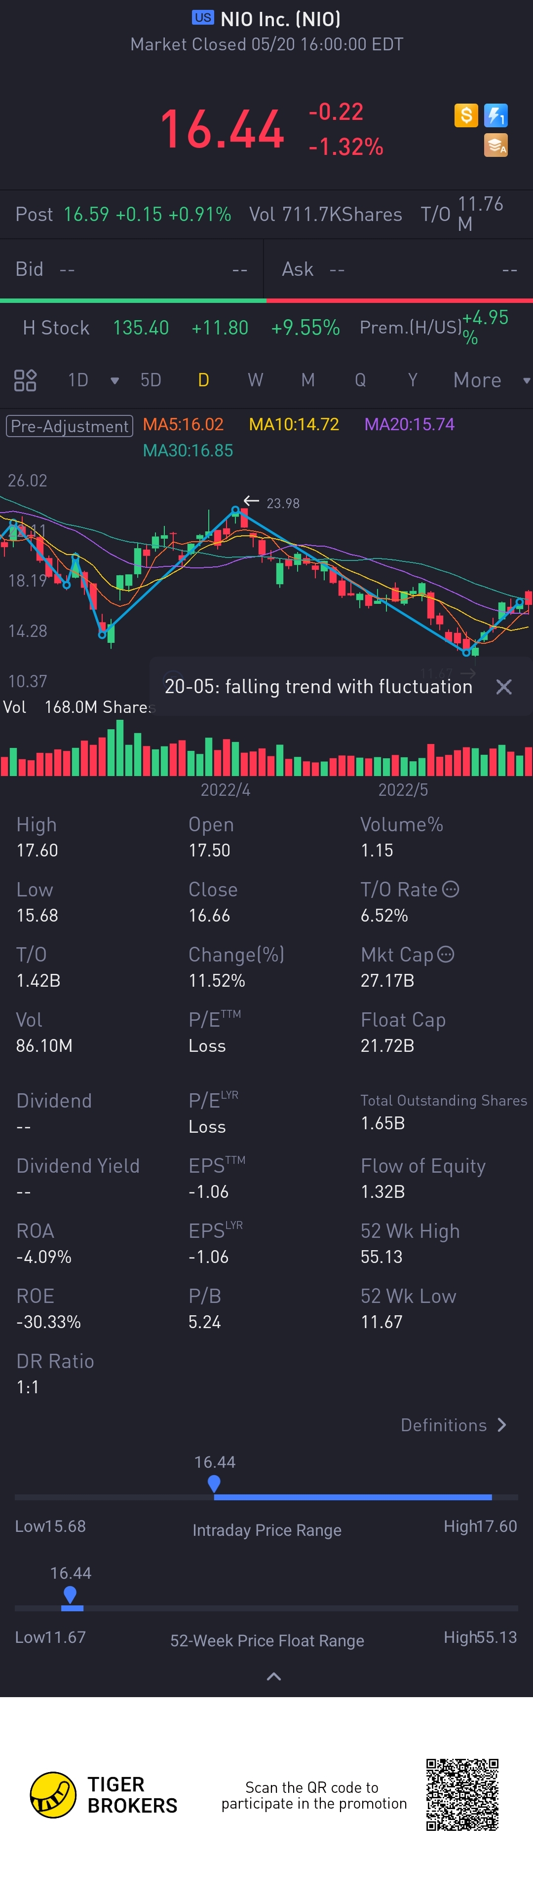Collapse the stock details panel

tap(273, 1676)
